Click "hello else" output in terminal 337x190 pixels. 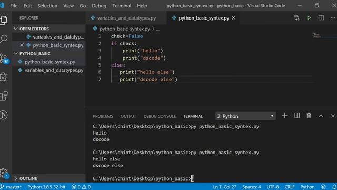click(x=106, y=159)
